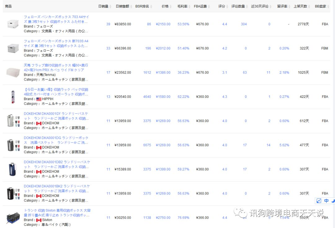Click the review rate value 5.62%
The image size is (335, 228).
[284, 145]
